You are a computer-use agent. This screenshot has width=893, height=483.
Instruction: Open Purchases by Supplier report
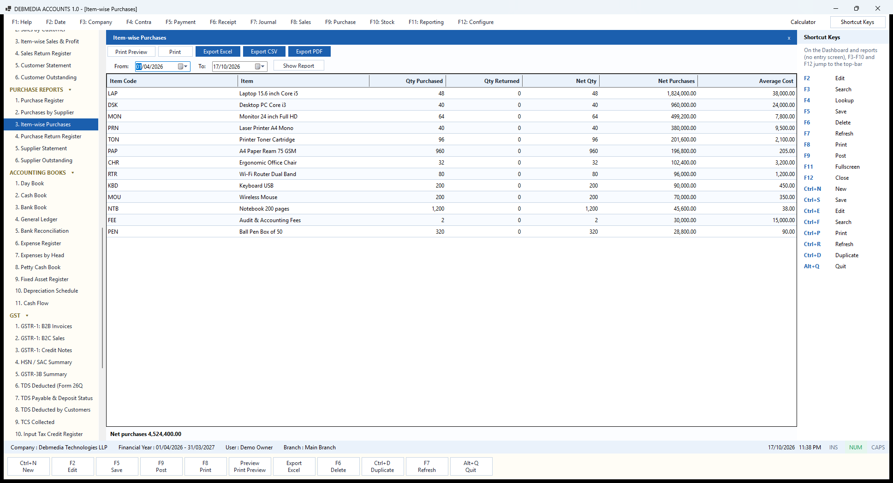[51, 112]
